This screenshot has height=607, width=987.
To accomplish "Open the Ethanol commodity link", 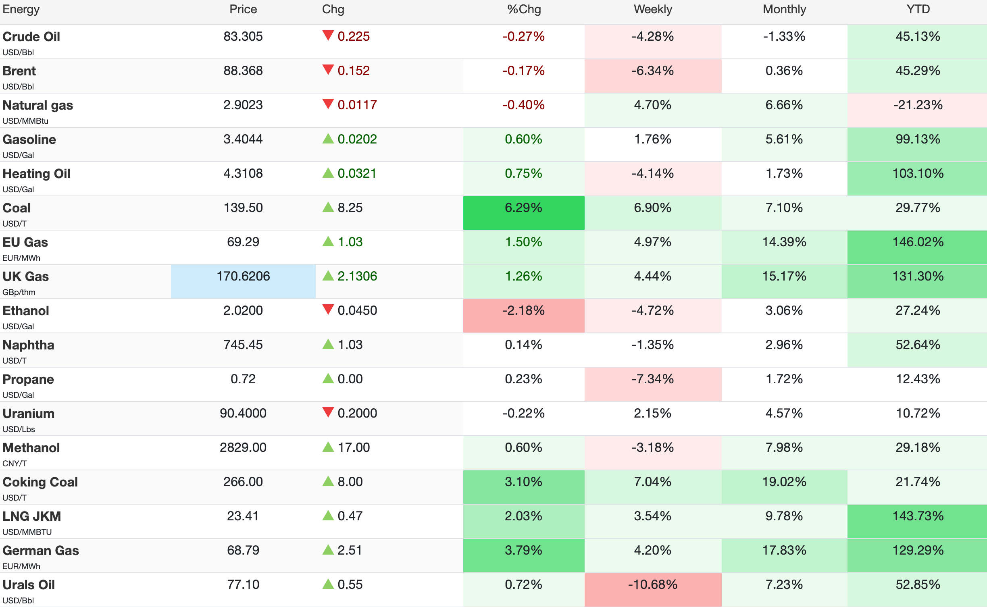I will click(25, 311).
